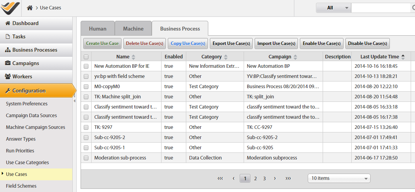Open Tasks in the sidebar

[x=36, y=37]
